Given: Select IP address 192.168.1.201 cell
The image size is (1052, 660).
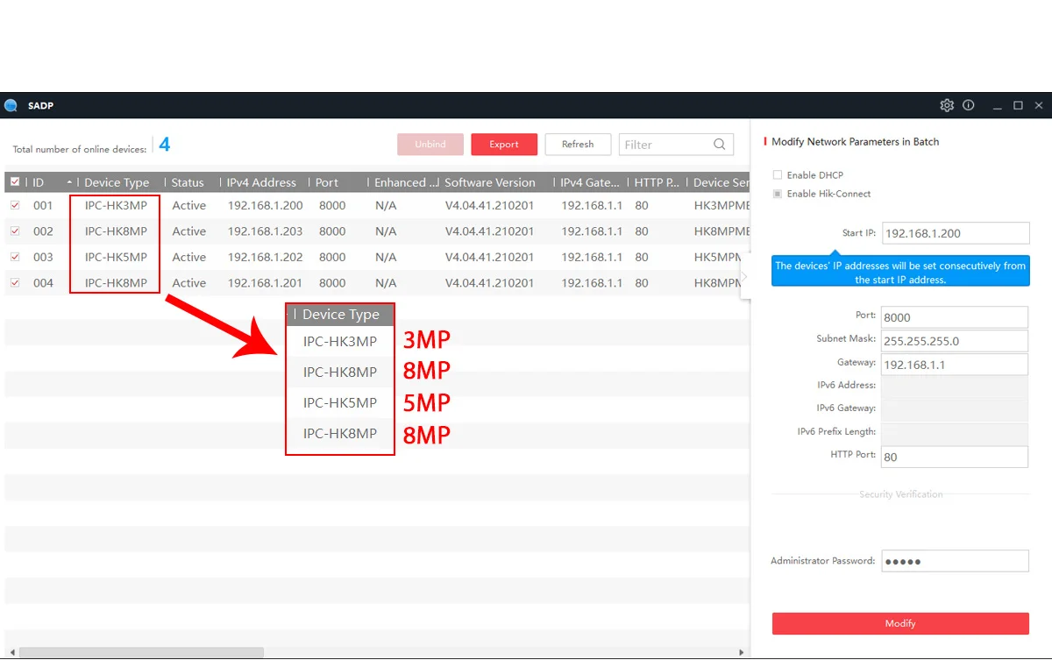Looking at the screenshot, I should coord(265,283).
